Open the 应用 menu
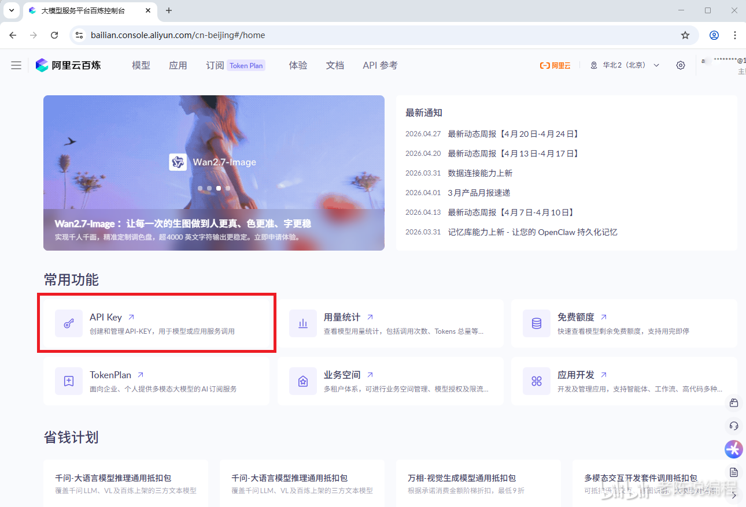This screenshot has width=746, height=507. pos(178,65)
